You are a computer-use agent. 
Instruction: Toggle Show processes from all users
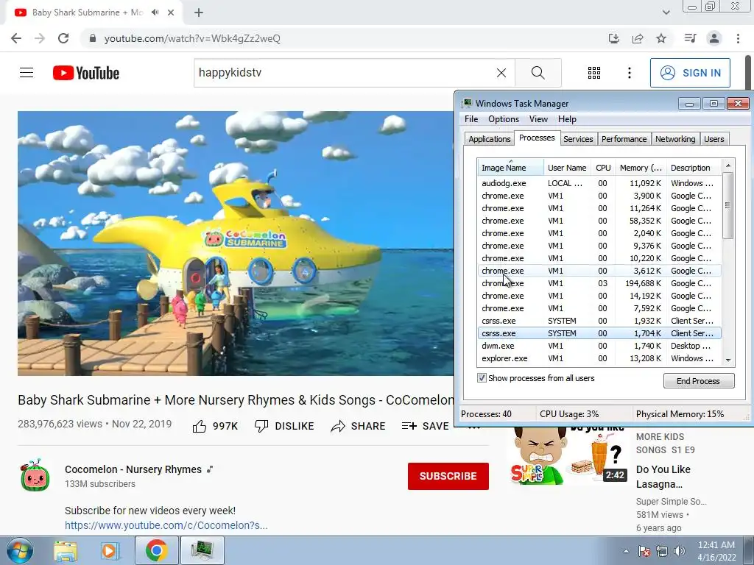pos(482,378)
